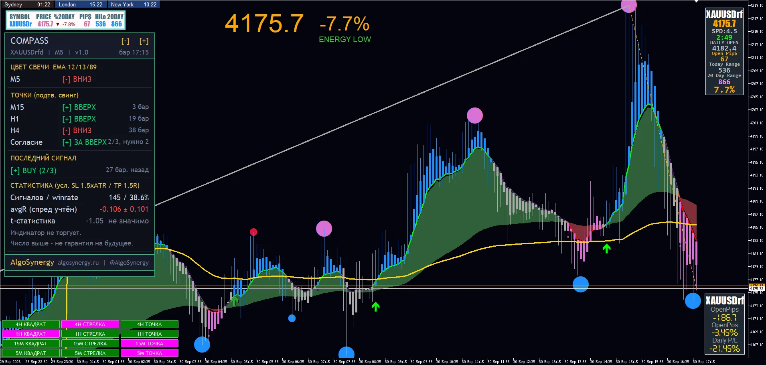Disable the 5M ТОЧКА button
This screenshot has width=766, height=365.
coord(150,353)
